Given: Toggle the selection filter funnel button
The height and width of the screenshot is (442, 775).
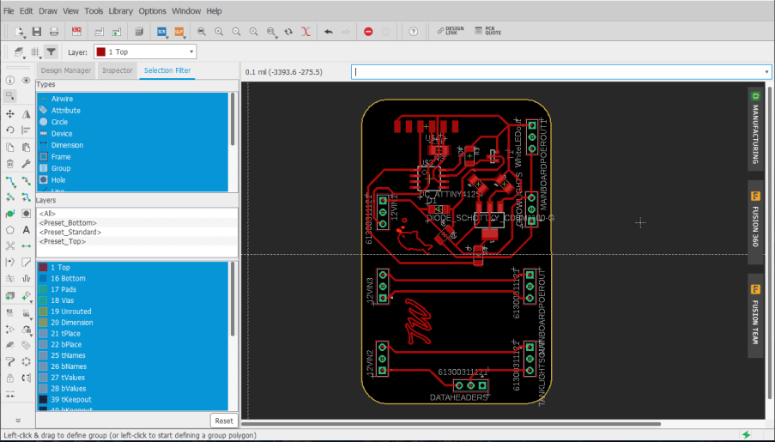Looking at the screenshot, I should coord(51,52).
